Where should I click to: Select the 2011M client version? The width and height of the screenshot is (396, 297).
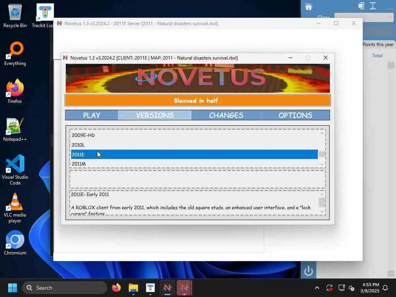[x=194, y=164]
